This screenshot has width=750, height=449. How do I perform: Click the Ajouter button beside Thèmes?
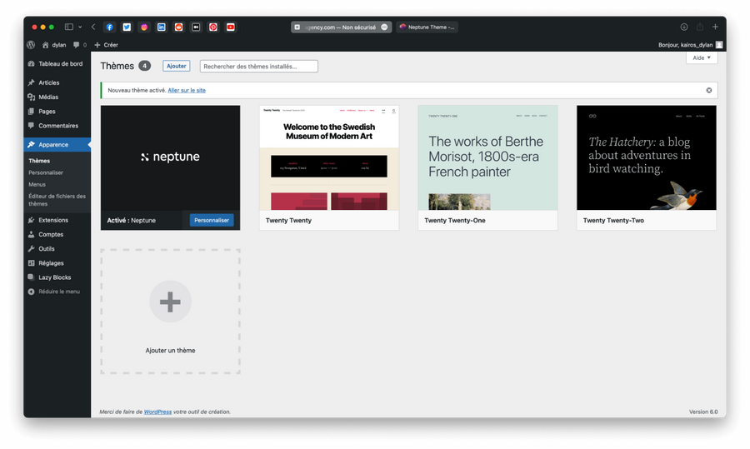[x=177, y=66]
